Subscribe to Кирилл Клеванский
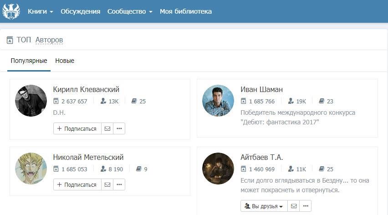Viewport: 388px width, 215px height. (x=77, y=128)
